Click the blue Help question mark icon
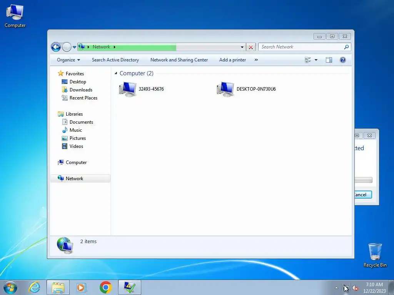This screenshot has width=394, height=295. (342, 60)
